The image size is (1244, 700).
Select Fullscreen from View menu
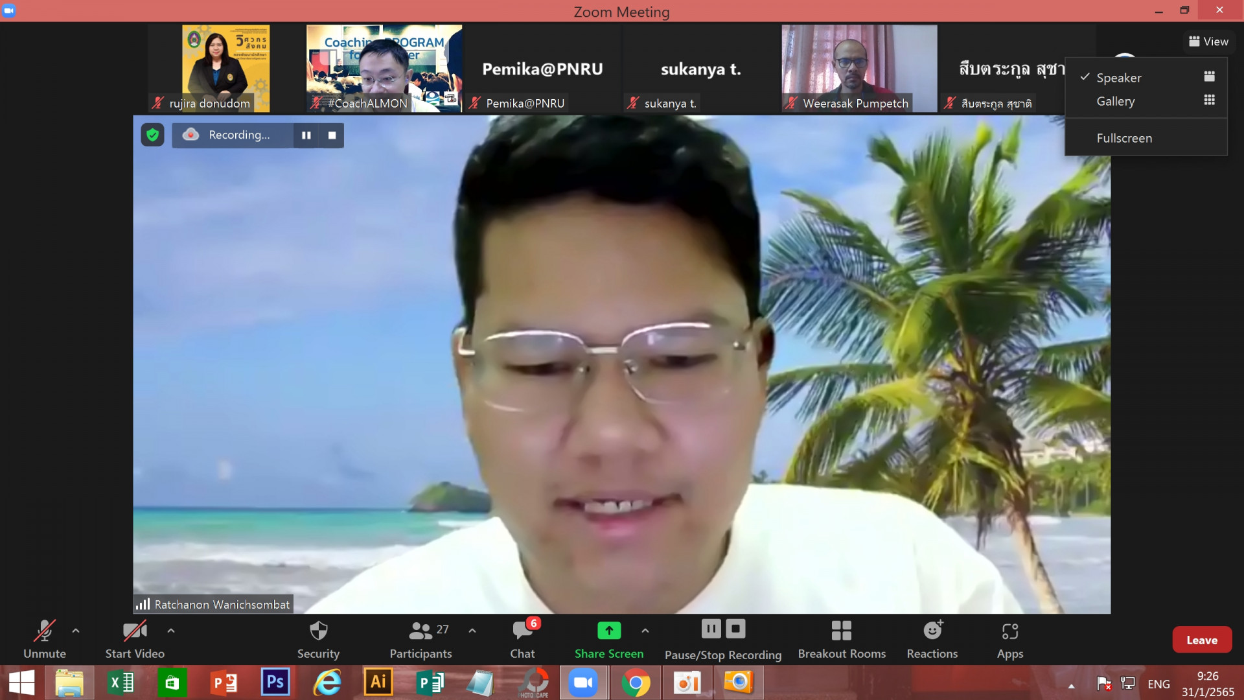click(1146, 138)
